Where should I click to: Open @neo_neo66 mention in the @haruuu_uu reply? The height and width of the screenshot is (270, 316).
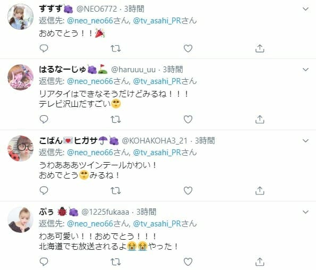[x=90, y=81]
